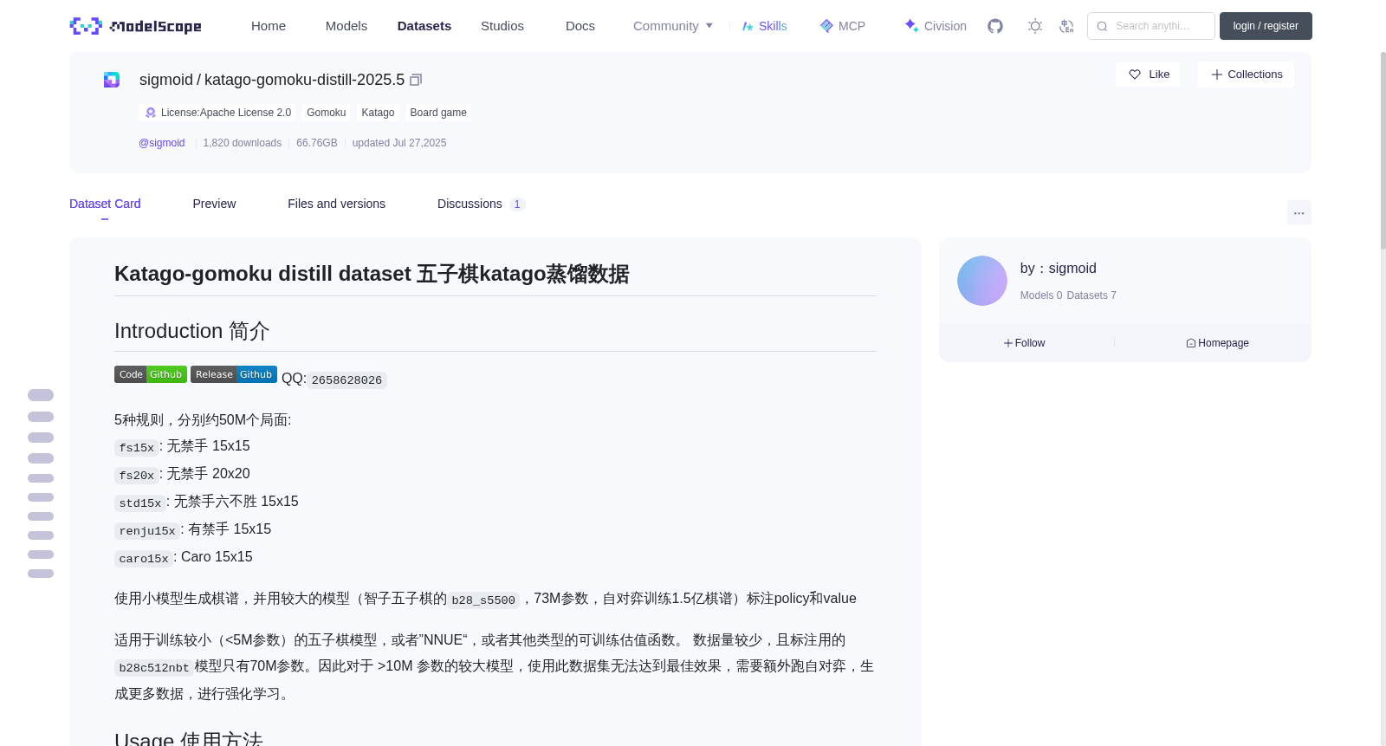
Task: Click the Datasets 7 count
Action: (x=1091, y=295)
